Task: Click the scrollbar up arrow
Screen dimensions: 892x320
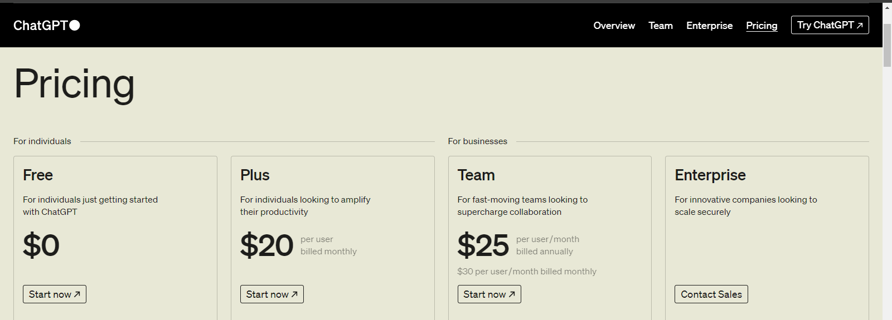Action: pyautogui.click(x=887, y=7)
